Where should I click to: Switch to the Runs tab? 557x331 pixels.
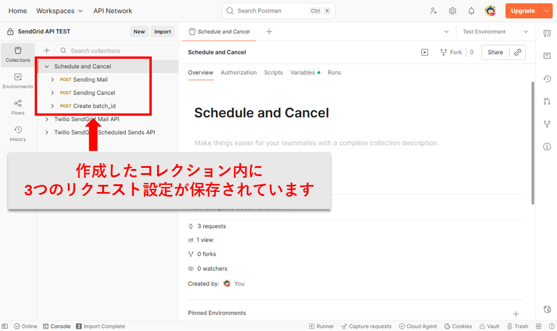coord(334,73)
